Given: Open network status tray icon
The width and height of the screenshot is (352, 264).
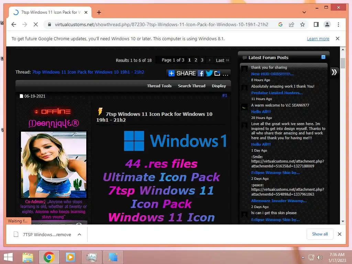Looking at the screenshot, I should click(x=311, y=257).
